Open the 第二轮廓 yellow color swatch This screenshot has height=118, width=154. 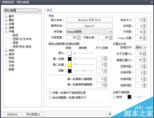(x=70, y=65)
